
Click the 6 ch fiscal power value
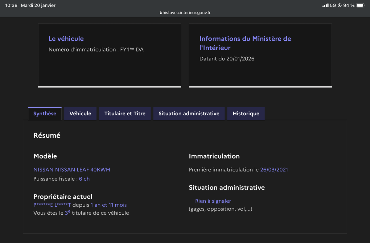point(84,179)
